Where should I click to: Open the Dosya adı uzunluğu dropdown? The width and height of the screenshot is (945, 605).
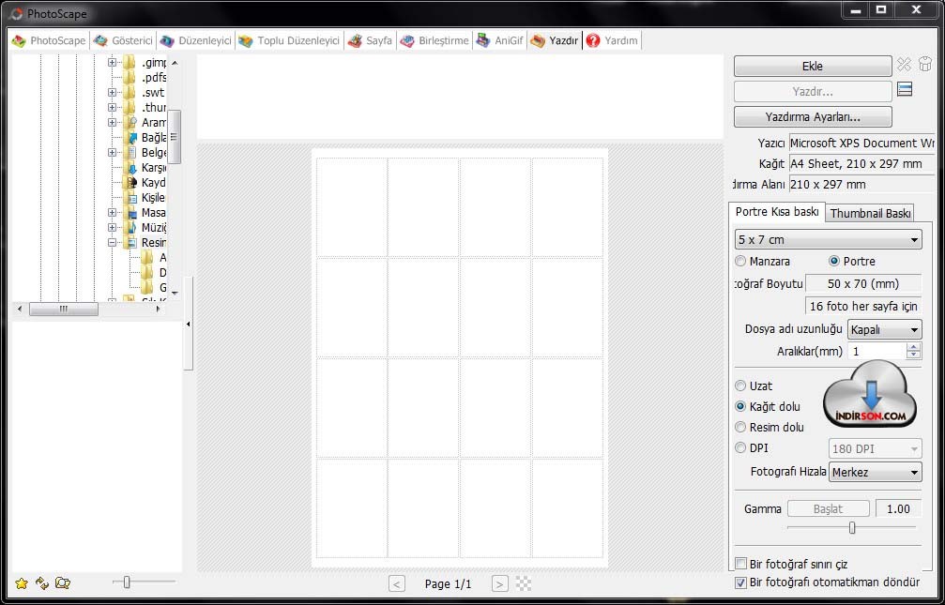tap(885, 330)
